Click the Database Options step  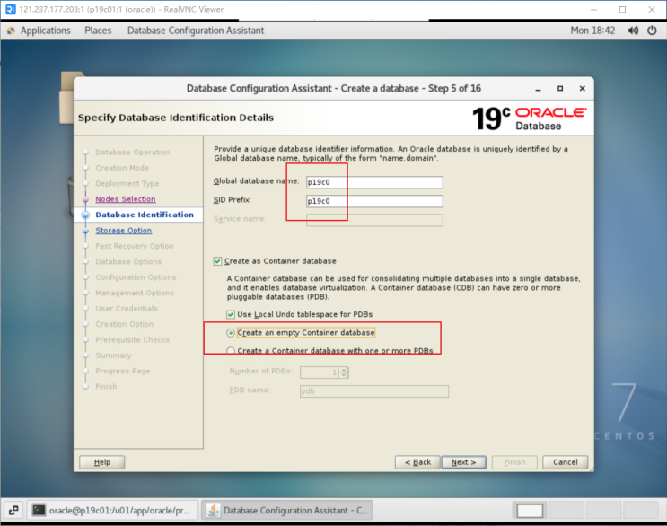(128, 261)
